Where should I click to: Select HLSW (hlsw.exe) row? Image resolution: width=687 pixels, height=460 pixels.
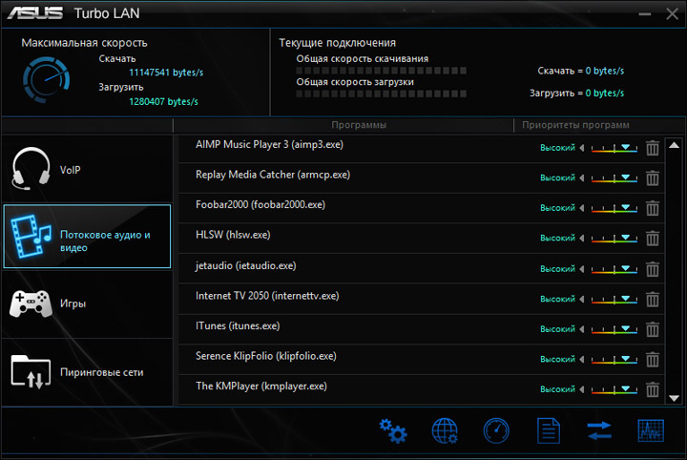click(x=422, y=239)
